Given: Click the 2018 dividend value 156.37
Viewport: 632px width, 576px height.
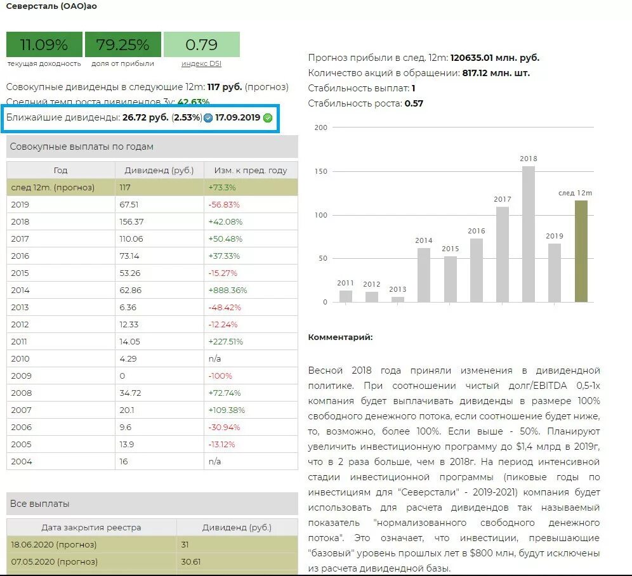Looking at the screenshot, I should [x=131, y=221].
